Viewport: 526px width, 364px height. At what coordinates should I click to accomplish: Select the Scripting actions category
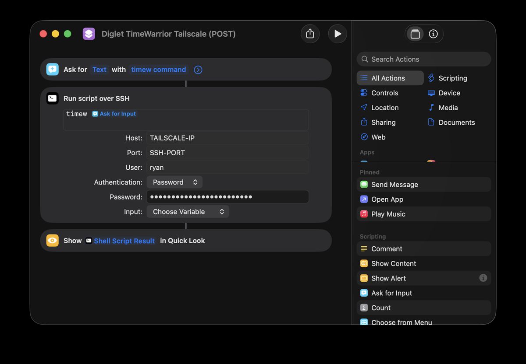tap(451, 78)
